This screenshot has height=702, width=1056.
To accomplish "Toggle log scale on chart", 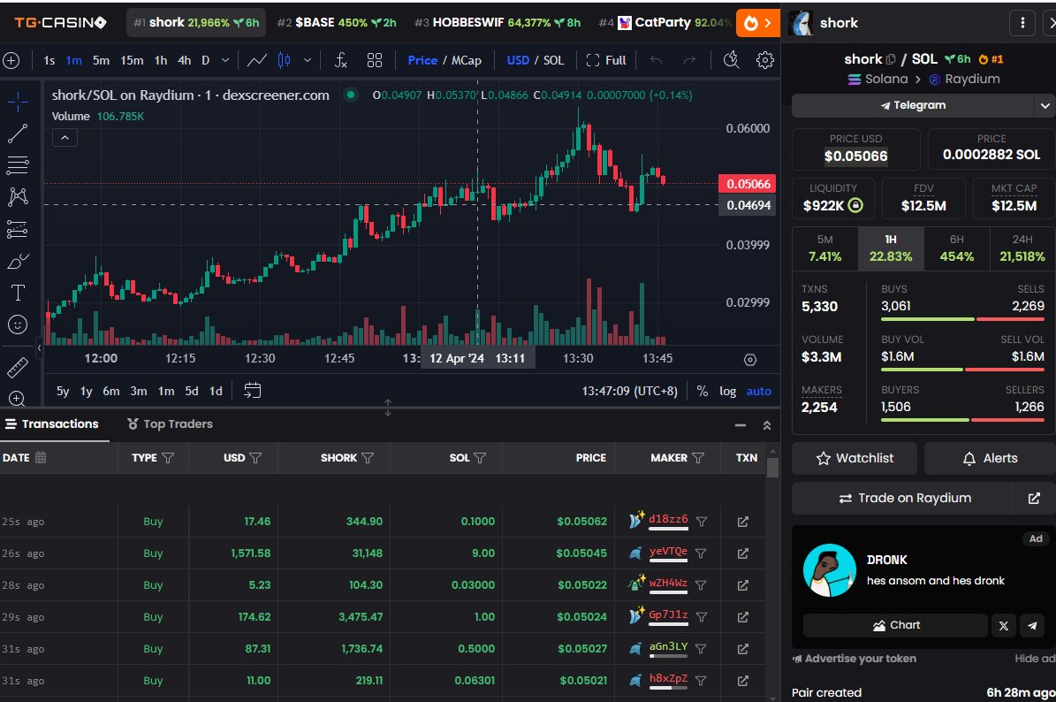I will [x=727, y=391].
